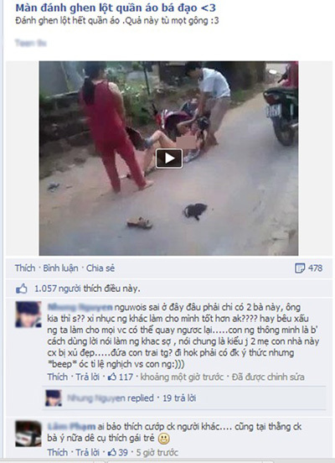The width and height of the screenshot is (335, 463).
Task: Click Trả lời on the second comment
Action: pyautogui.click(x=87, y=452)
